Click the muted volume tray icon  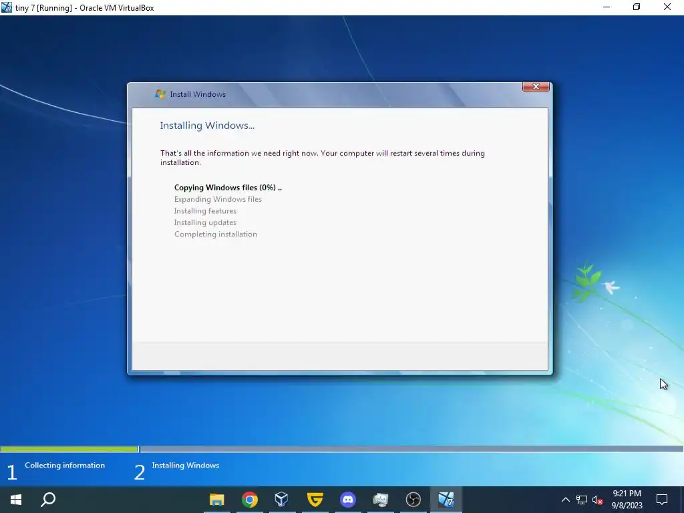[598, 500]
